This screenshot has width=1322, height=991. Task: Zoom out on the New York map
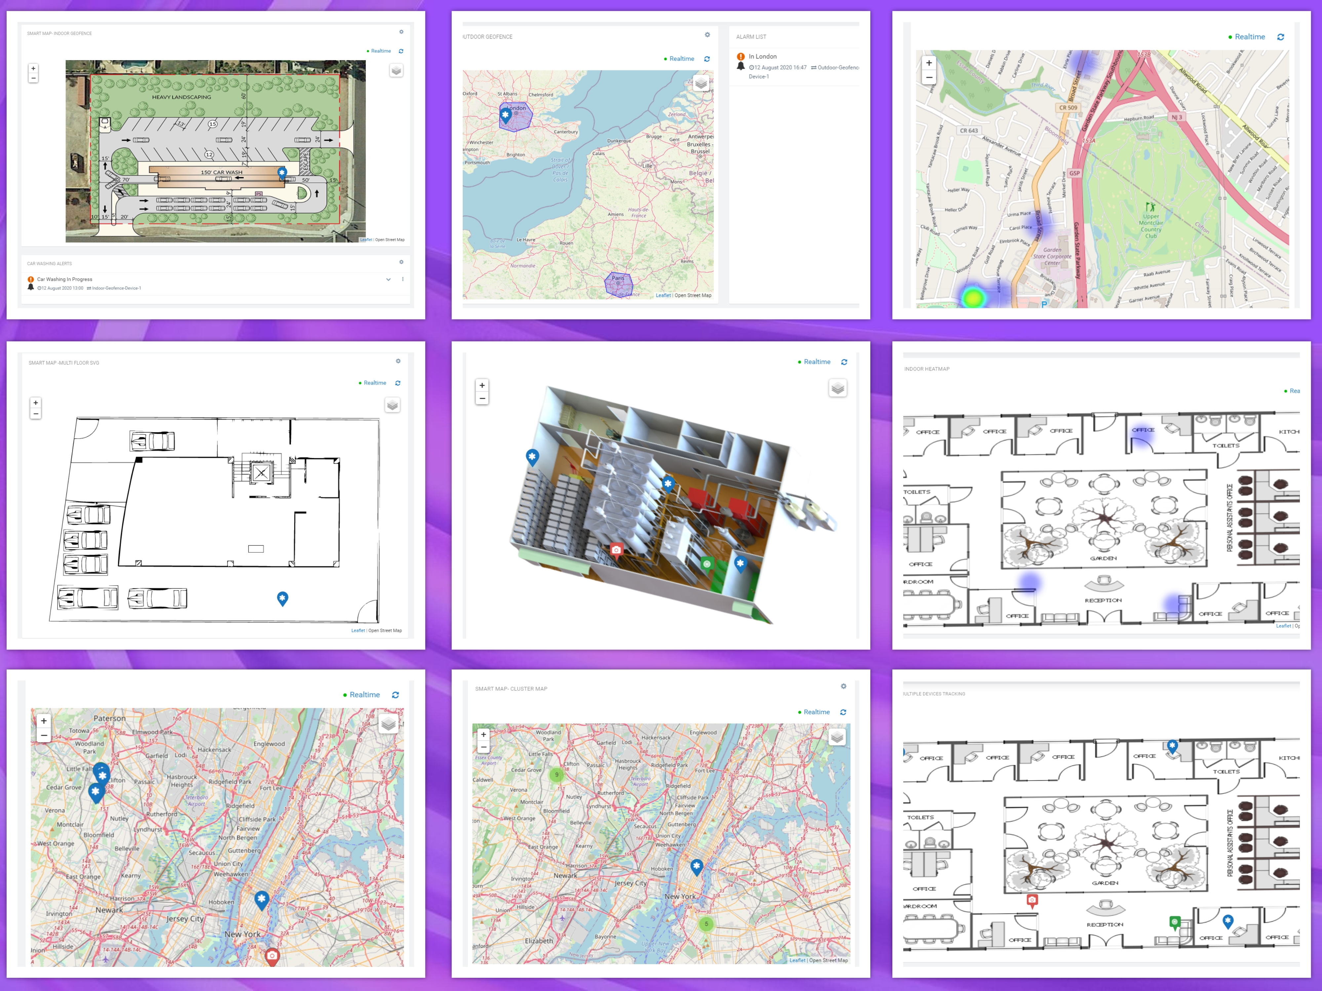coord(44,736)
